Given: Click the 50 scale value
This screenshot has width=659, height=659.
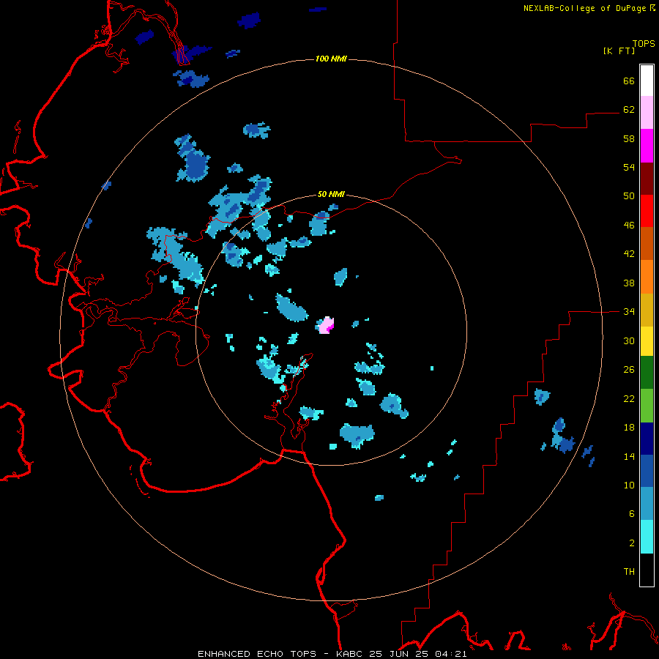Looking at the screenshot, I should click(x=629, y=196).
